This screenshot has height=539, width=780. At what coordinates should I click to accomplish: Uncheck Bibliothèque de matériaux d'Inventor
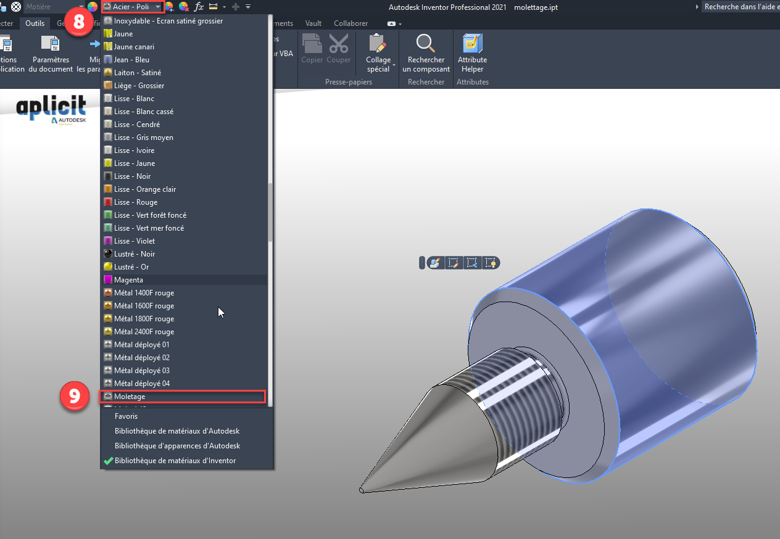[175, 461]
